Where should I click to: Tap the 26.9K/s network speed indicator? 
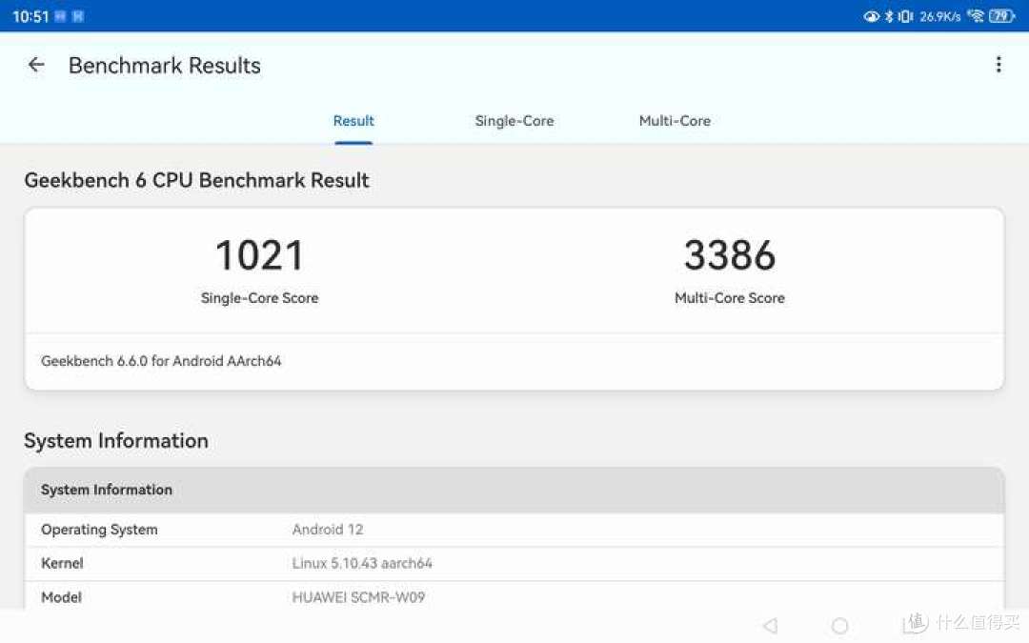[939, 16]
